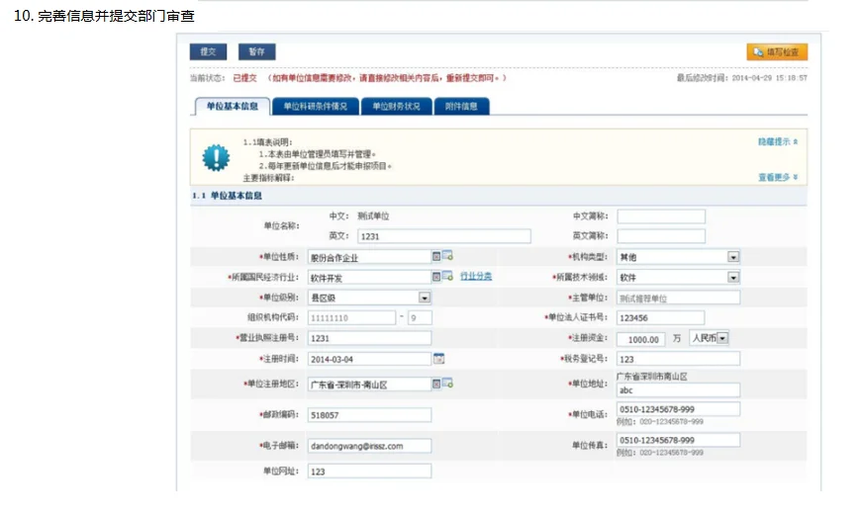Click the 英文 unit name input field
Viewport: 862px width, 518px height.
[x=444, y=236]
